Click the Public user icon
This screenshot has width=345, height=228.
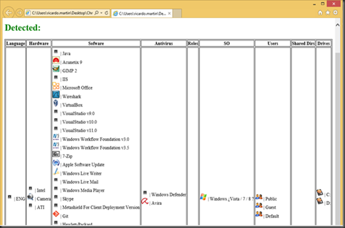click(259, 197)
